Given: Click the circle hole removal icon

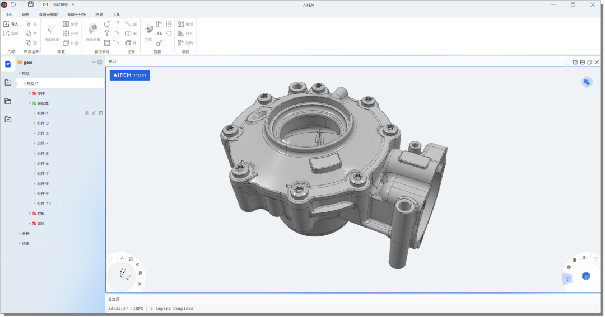Looking at the screenshot, I should coord(107,24).
